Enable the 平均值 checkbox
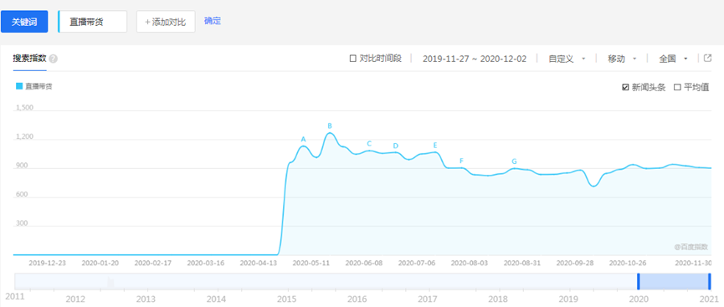 tap(677, 88)
